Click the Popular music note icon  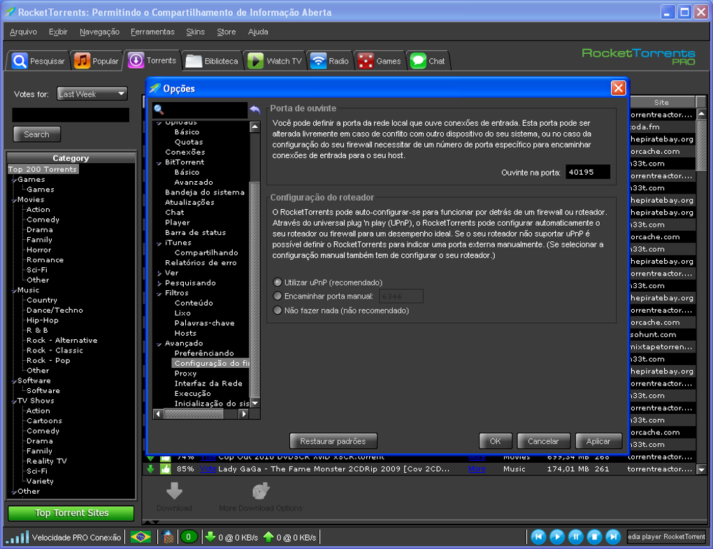click(x=82, y=60)
